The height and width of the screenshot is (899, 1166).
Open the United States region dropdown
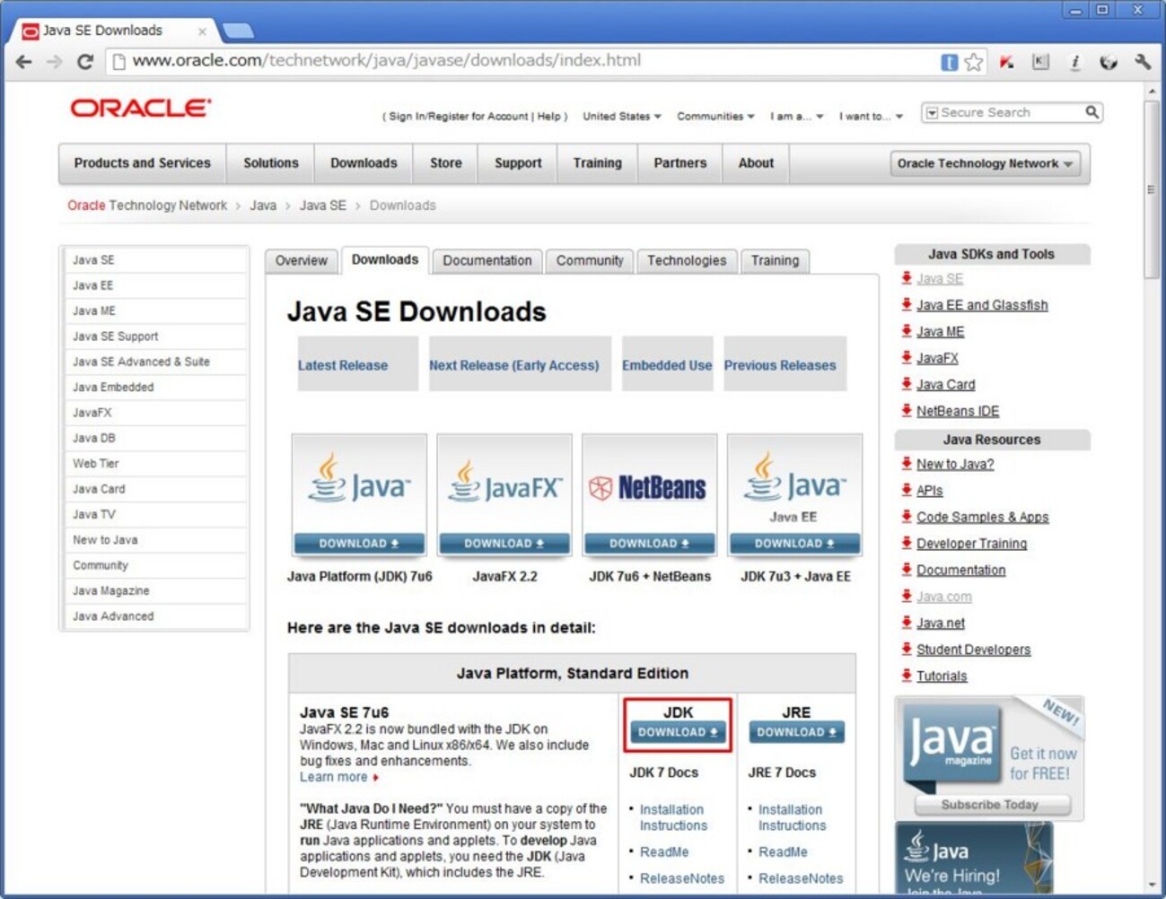pyautogui.click(x=621, y=117)
